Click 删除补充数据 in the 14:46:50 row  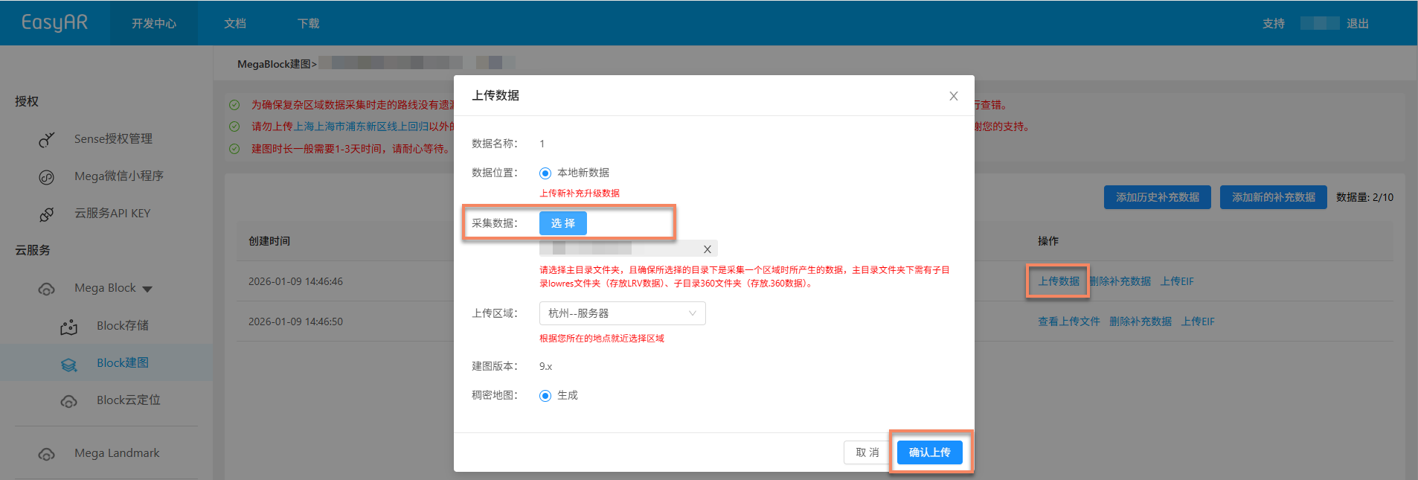(x=1141, y=321)
